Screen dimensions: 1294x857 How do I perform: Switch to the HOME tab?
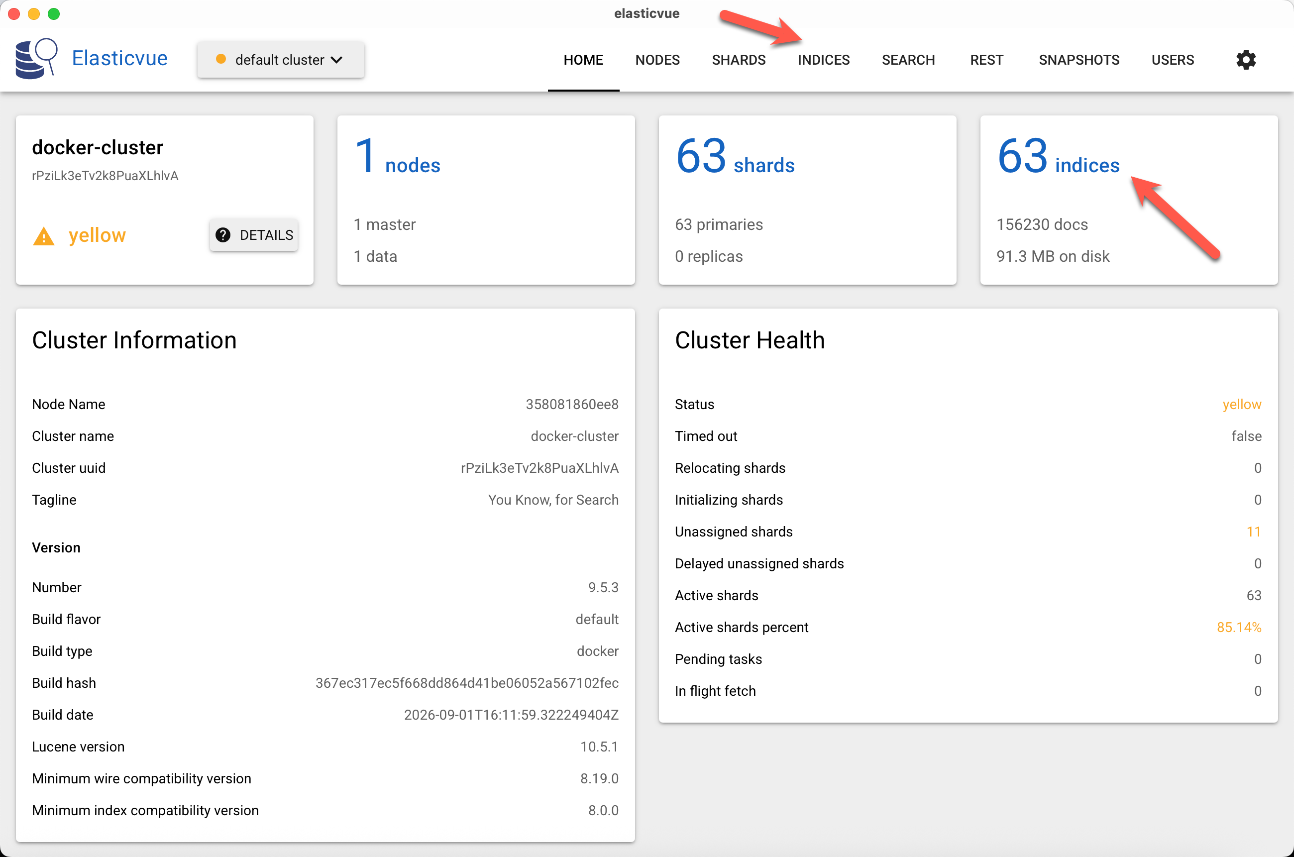pyautogui.click(x=584, y=60)
